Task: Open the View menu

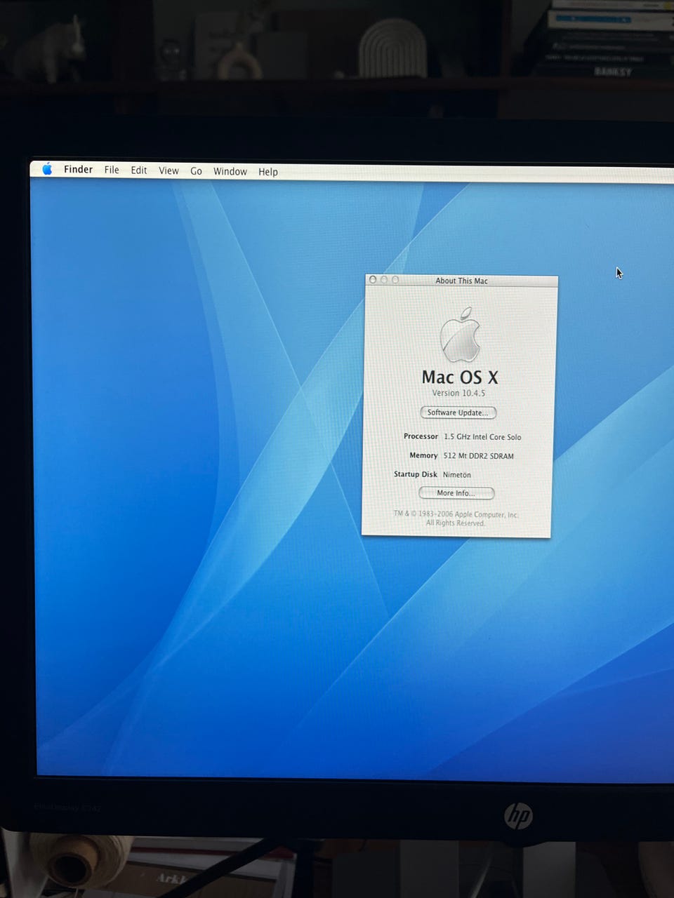Action: coord(168,170)
